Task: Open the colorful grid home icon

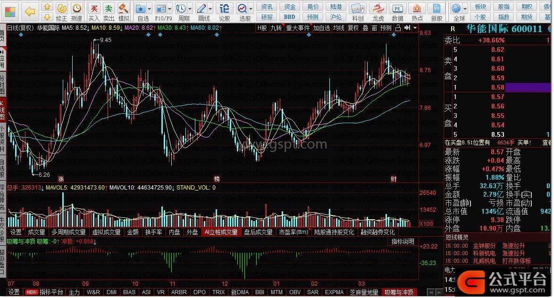Action: coord(10,12)
